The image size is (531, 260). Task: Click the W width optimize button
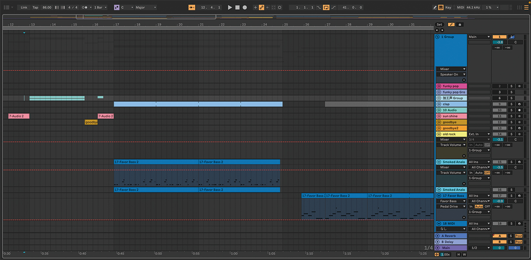(x=464, y=254)
